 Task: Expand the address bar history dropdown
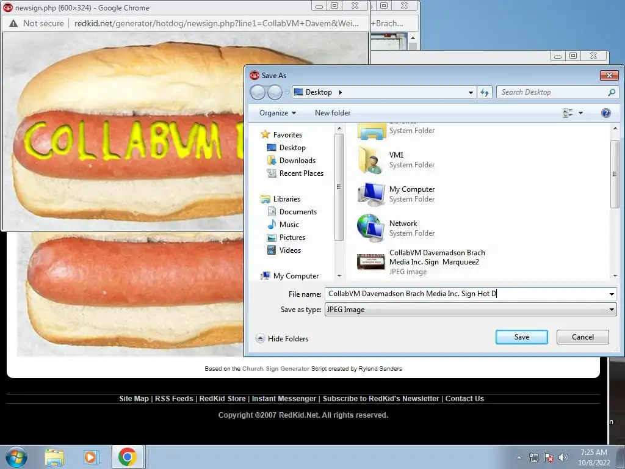[x=471, y=93]
